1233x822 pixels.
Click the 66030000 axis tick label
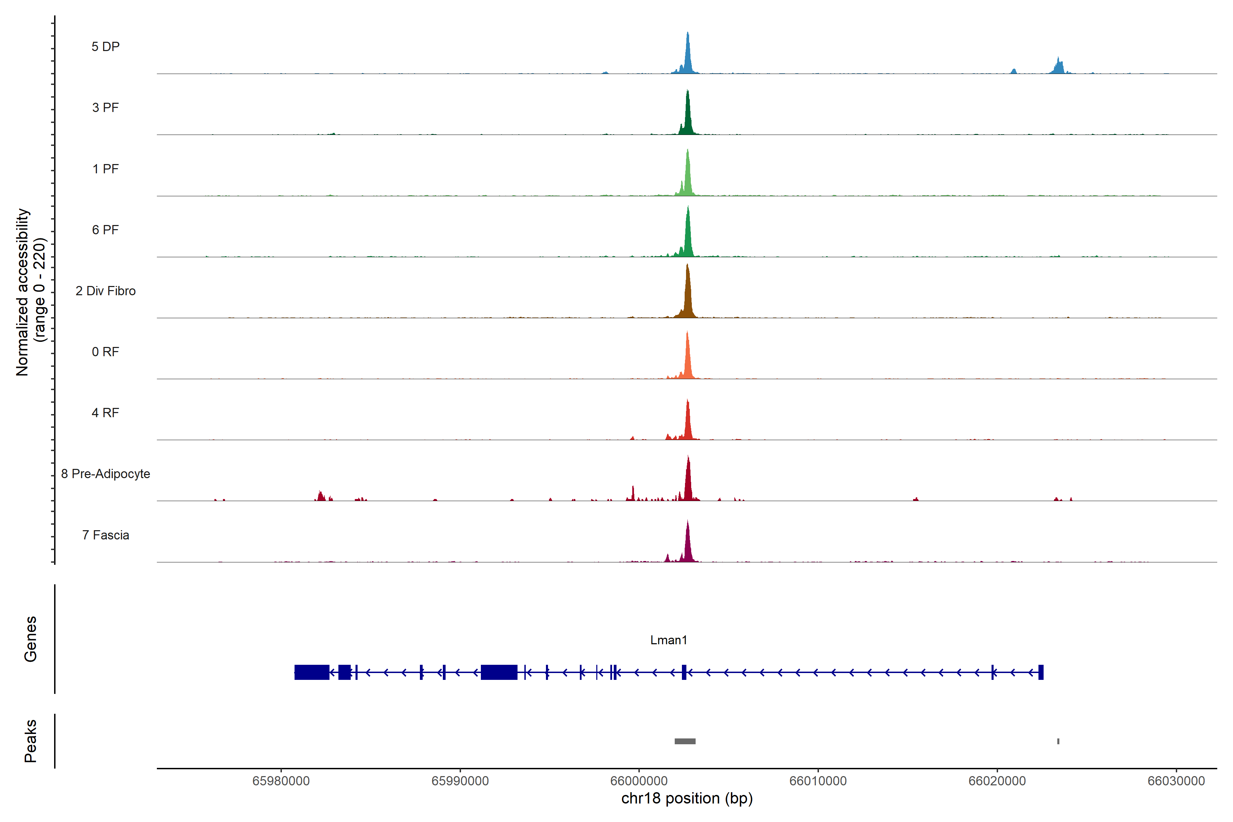point(1176,781)
